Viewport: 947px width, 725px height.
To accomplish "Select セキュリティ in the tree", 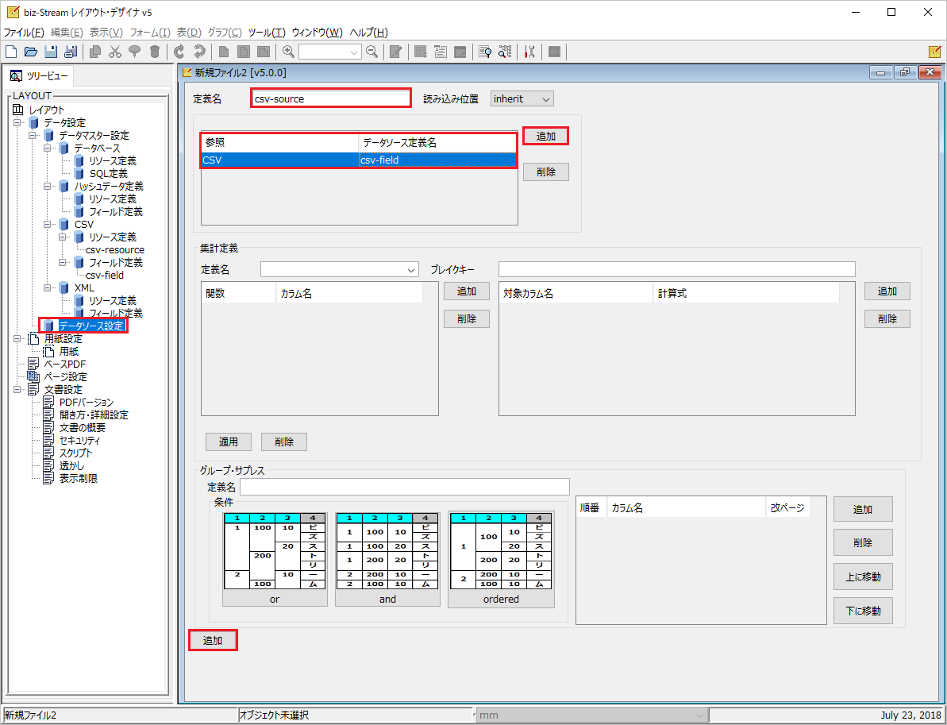I will pos(79,441).
